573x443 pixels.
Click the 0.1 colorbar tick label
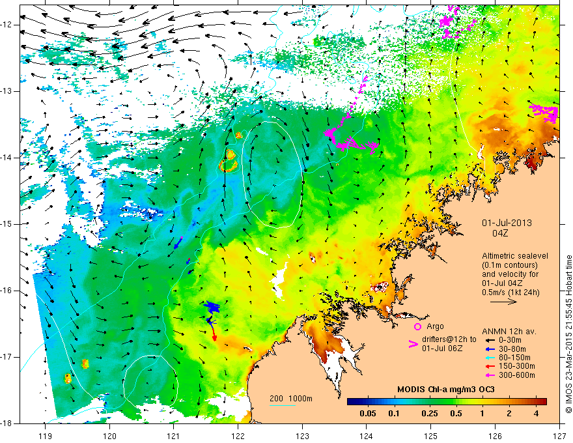click(x=394, y=414)
